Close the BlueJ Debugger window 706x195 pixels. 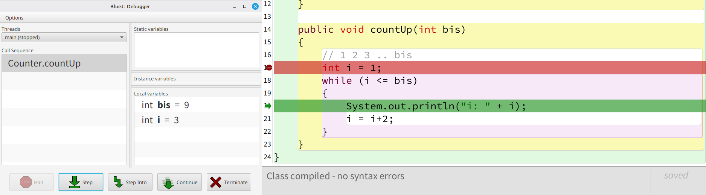[x=255, y=6]
